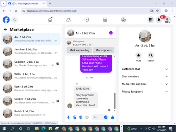Image resolution: width=176 pixels, height=132 pixels.
Task: Choose a sticker from the sticker icon
Action: point(81,117)
